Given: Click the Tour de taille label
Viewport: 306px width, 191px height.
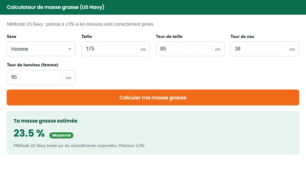Looking at the screenshot, I should point(169,36).
